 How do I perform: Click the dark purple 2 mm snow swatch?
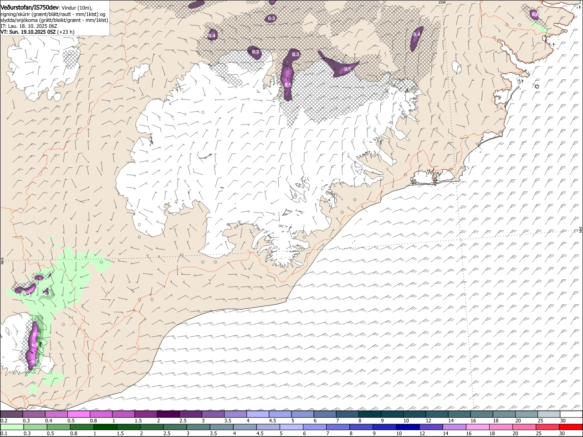168,414
